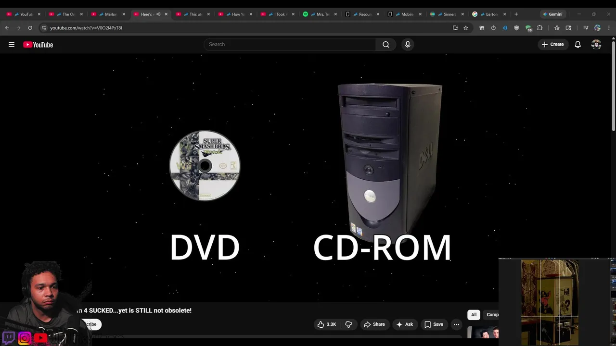This screenshot has width=616, height=346.
Task: Open the recommended video thumbnail below All chip
Action: click(x=483, y=333)
